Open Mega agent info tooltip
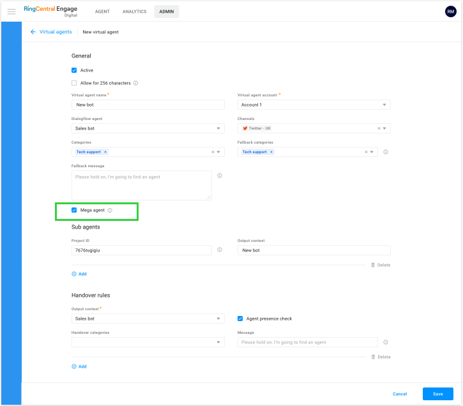This screenshot has height=406, width=463. (x=110, y=211)
